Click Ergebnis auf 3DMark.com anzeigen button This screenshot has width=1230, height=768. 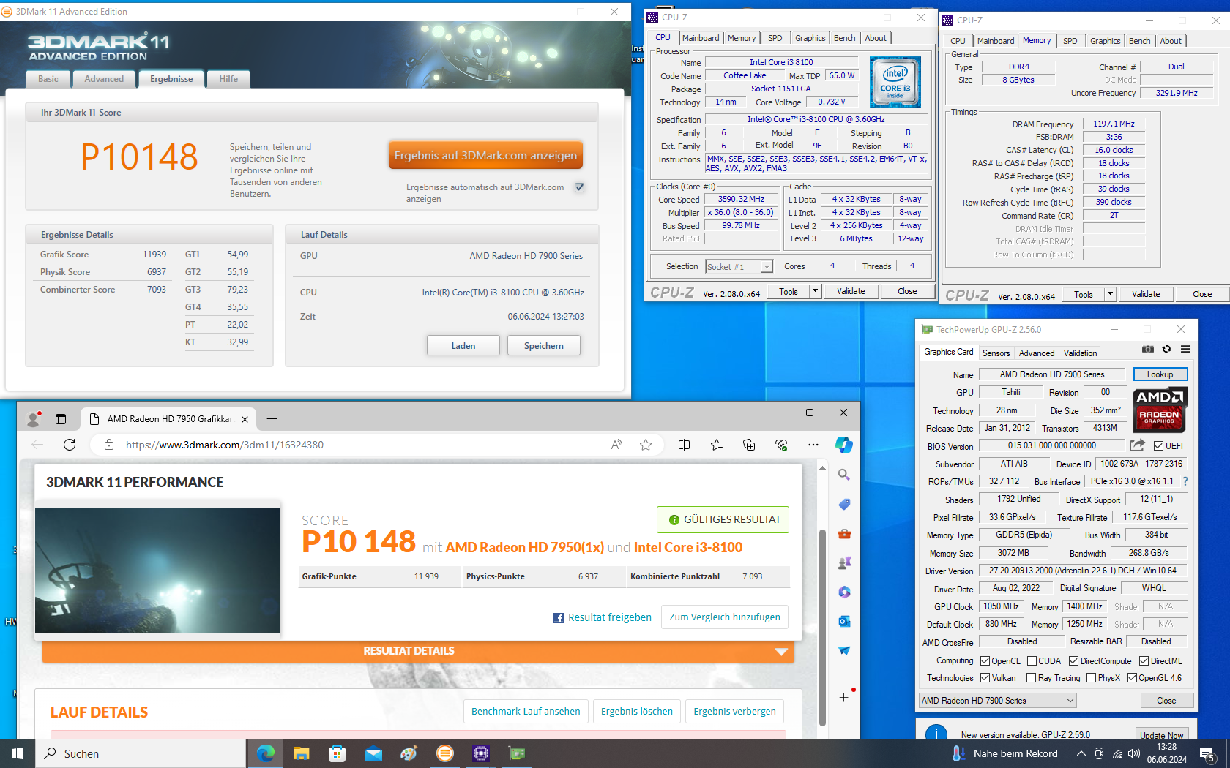(x=485, y=155)
